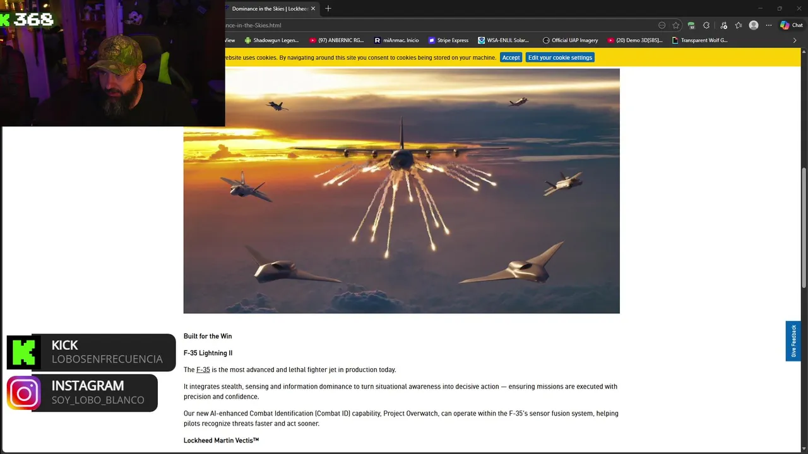This screenshot has height=454, width=808.
Task: Open the green extension icon in toolbar
Action: (691, 25)
